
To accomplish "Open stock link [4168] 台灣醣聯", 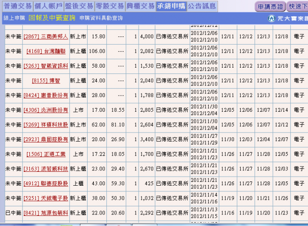I will pyautogui.click(x=46, y=51).
